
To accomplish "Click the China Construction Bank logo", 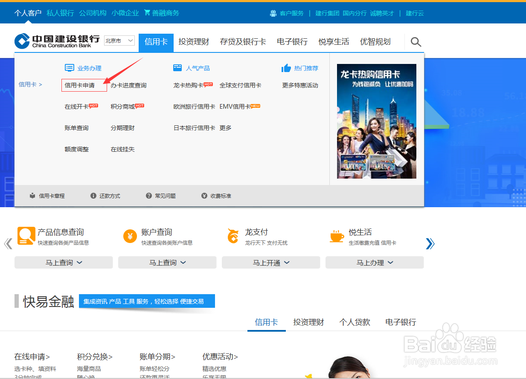I will click(x=57, y=41).
